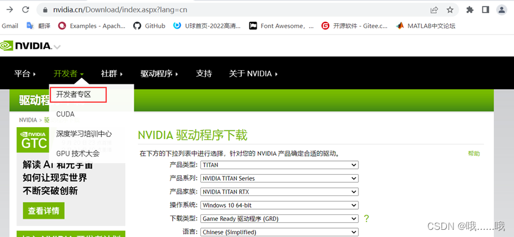Open the 语言 Chinese (Simplified) dropdown

pos(279,232)
